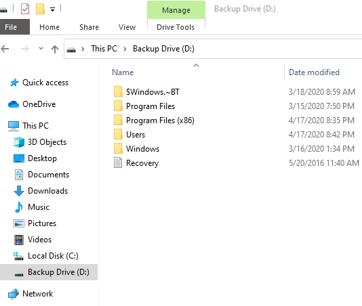
Task: Select the Users folder icon
Action: [x=118, y=135]
